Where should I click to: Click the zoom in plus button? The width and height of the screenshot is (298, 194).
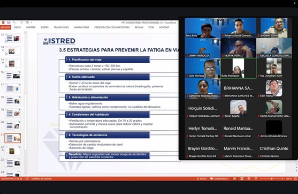[282, 179]
